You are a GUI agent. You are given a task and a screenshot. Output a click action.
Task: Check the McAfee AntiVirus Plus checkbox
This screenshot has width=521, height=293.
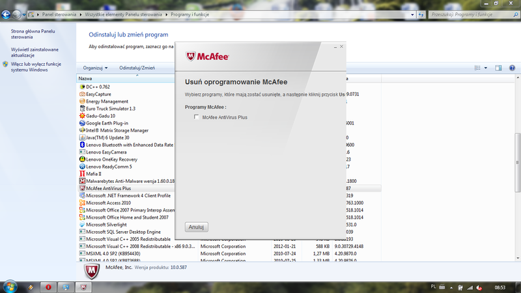coord(197,117)
